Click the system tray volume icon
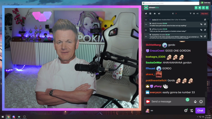The image size is (212, 119). pyautogui.click(x=203, y=117)
